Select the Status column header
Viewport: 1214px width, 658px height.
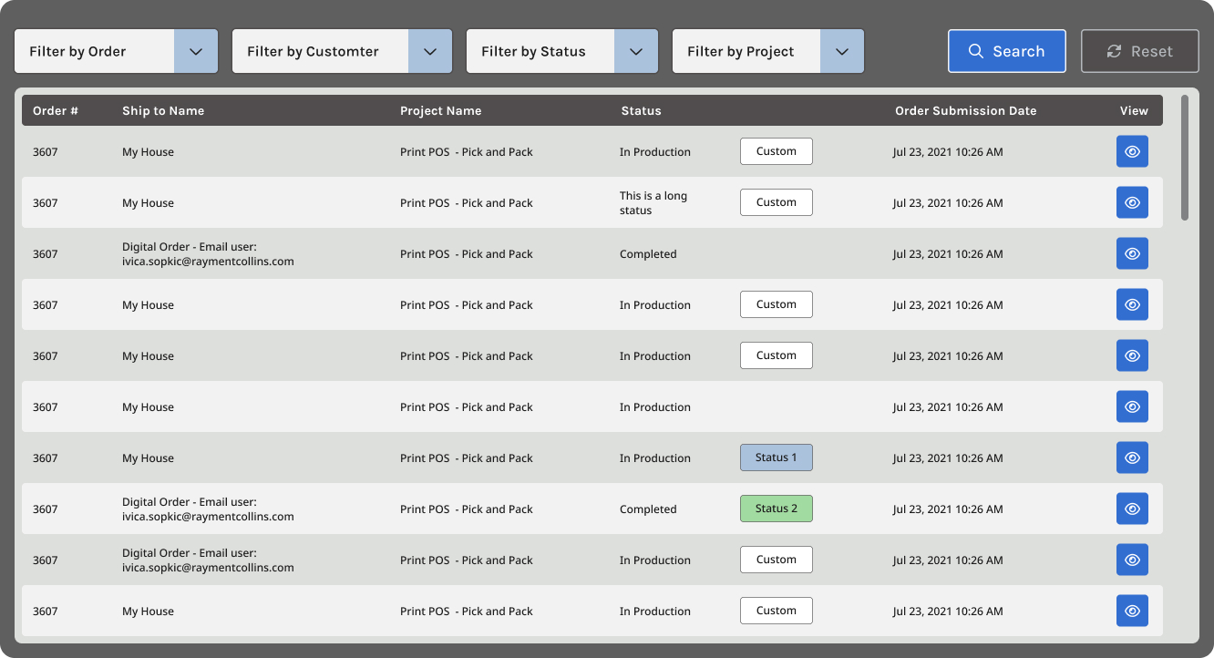642,111
